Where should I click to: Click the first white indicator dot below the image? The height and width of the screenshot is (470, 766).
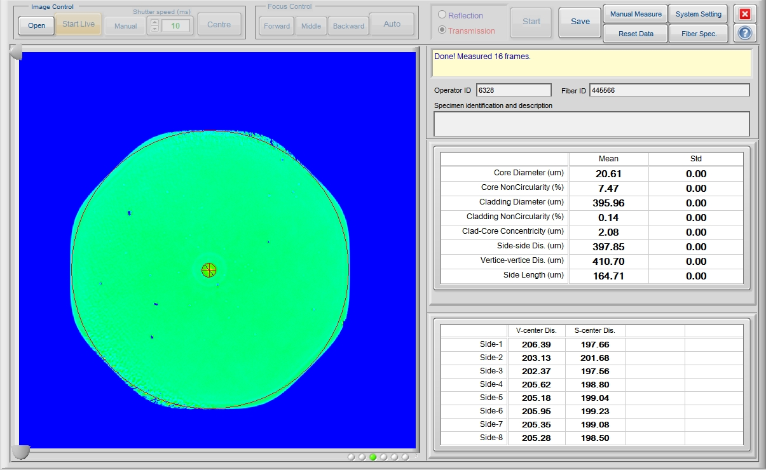click(352, 457)
